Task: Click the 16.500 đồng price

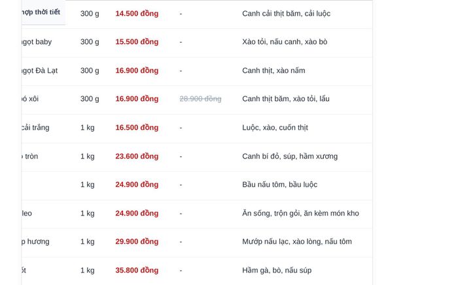Action: click(x=137, y=128)
